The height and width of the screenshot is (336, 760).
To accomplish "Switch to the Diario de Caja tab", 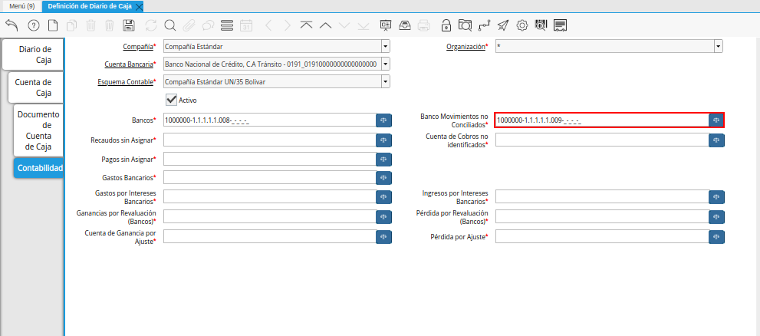I will point(35,54).
